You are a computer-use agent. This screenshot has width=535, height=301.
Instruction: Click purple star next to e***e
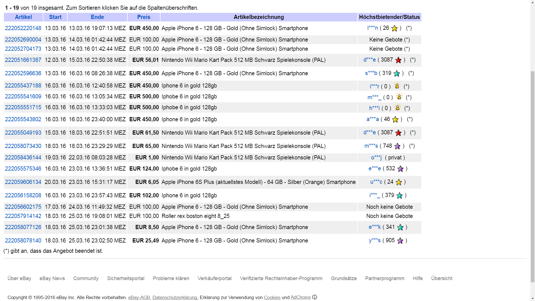[x=400, y=169]
